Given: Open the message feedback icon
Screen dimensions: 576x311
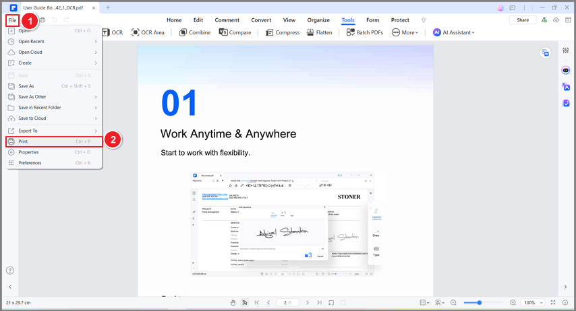Looking at the screenshot, I should (513, 7).
